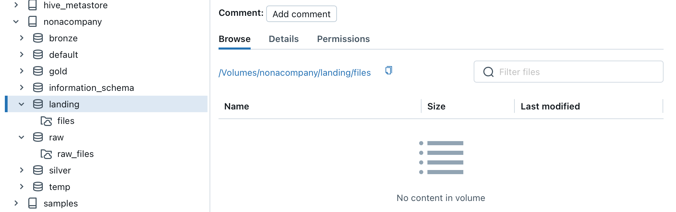Click the raw_files volume folder icon
The image size is (676, 212).
pyautogui.click(x=46, y=154)
